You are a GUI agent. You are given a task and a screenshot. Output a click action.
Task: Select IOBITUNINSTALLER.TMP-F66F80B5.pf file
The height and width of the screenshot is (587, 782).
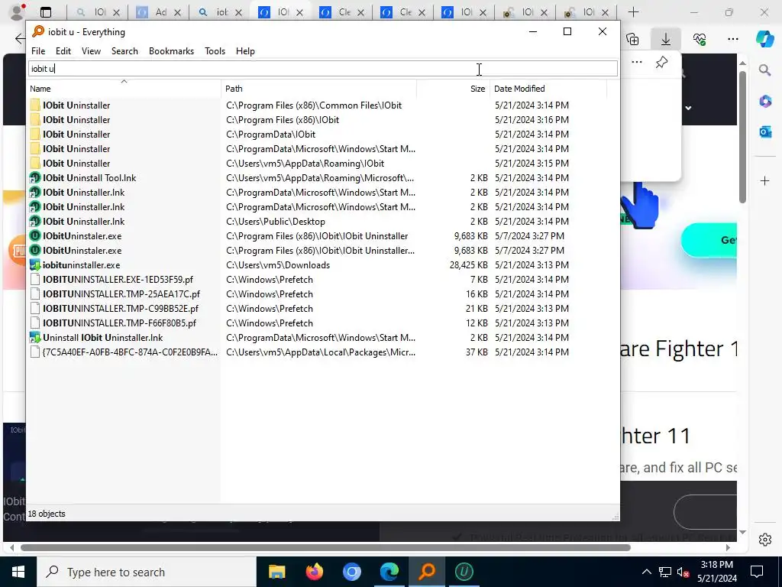coord(119,323)
